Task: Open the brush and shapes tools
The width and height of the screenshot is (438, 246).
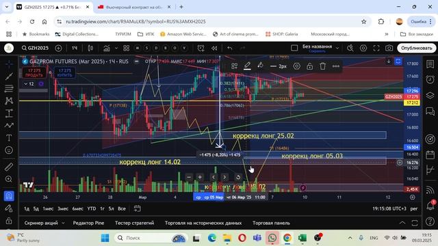Action: 9,126
